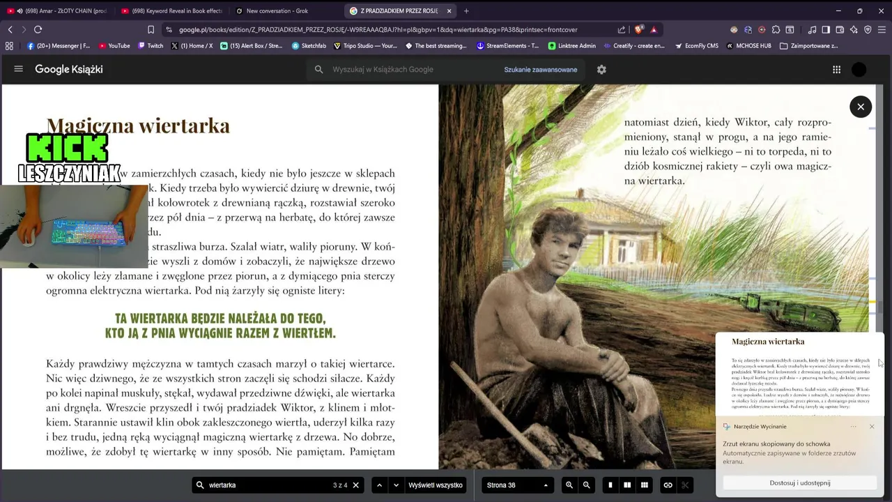Zoom in on the book page
Screen dimensions: 892x502
click(x=569, y=485)
